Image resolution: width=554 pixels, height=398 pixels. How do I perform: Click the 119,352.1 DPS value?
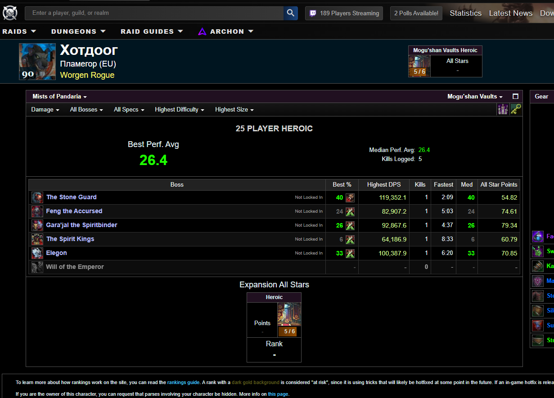(392, 197)
